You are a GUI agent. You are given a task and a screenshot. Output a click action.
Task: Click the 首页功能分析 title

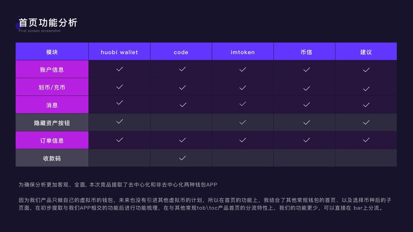click(48, 22)
